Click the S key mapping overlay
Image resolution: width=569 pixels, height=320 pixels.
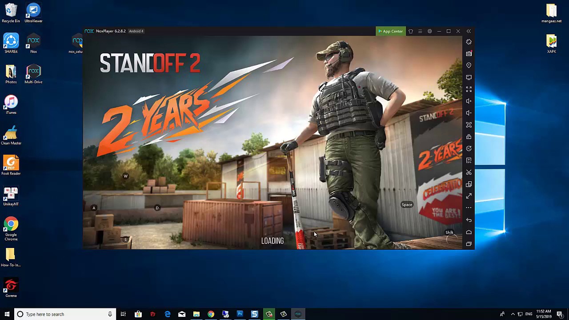coord(125,240)
